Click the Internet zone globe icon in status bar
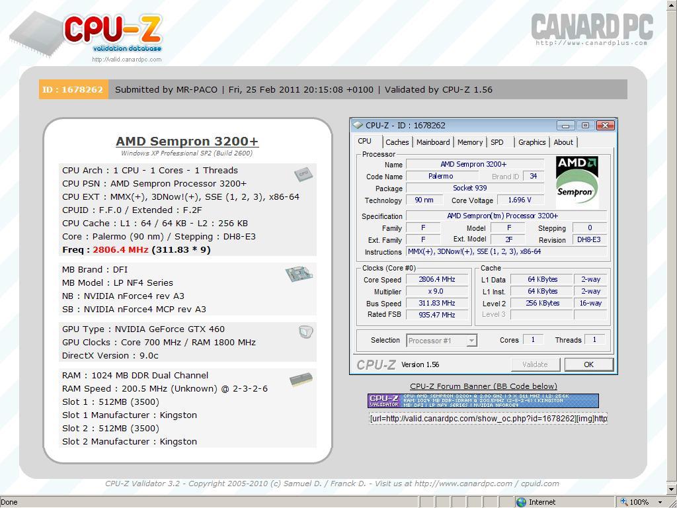The image size is (677, 508). coord(521,502)
